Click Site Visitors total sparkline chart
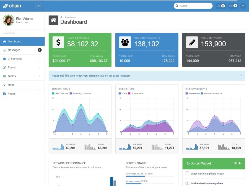The image size is (249, 186). 157,147
